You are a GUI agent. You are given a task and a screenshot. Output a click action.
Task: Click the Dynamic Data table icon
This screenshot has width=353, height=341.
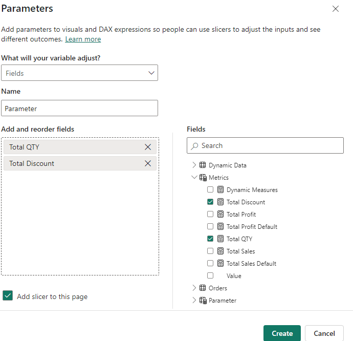[203, 165]
